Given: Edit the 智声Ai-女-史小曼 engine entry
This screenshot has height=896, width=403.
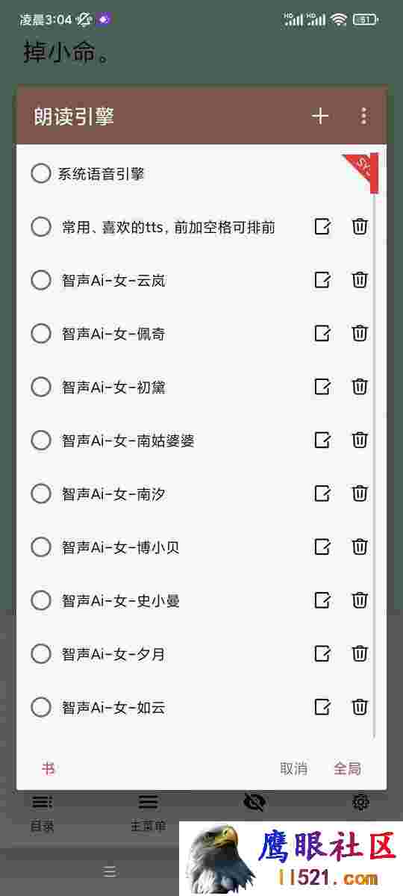Looking at the screenshot, I should [322, 600].
